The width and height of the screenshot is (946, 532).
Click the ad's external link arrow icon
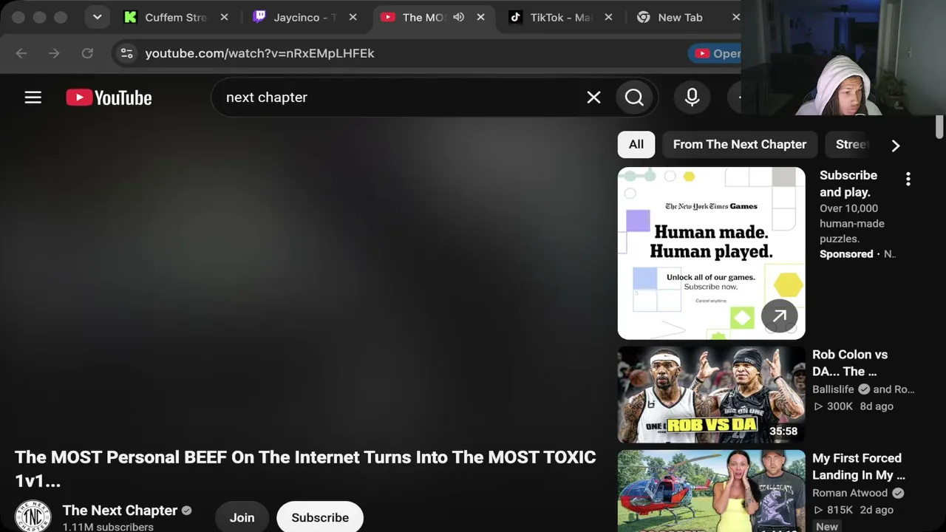(780, 316)
